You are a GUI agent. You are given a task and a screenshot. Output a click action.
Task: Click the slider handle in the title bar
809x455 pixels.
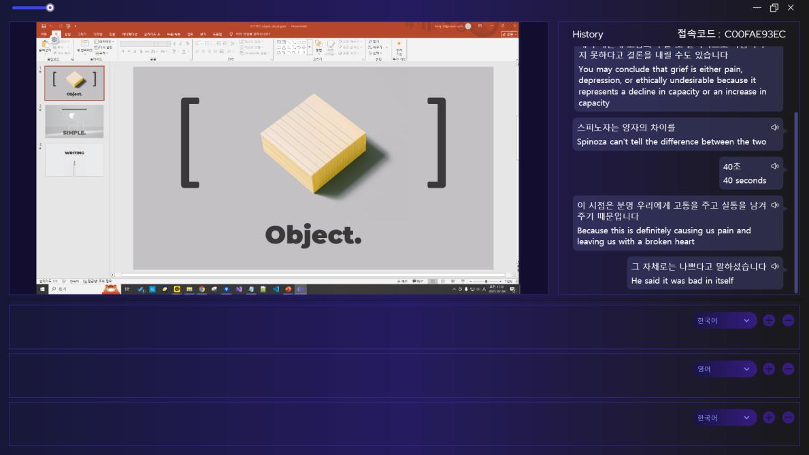[50, 7]
